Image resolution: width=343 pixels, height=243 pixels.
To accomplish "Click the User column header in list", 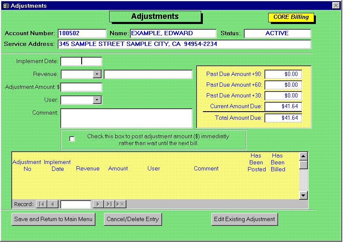I will [x=153, y=168].
